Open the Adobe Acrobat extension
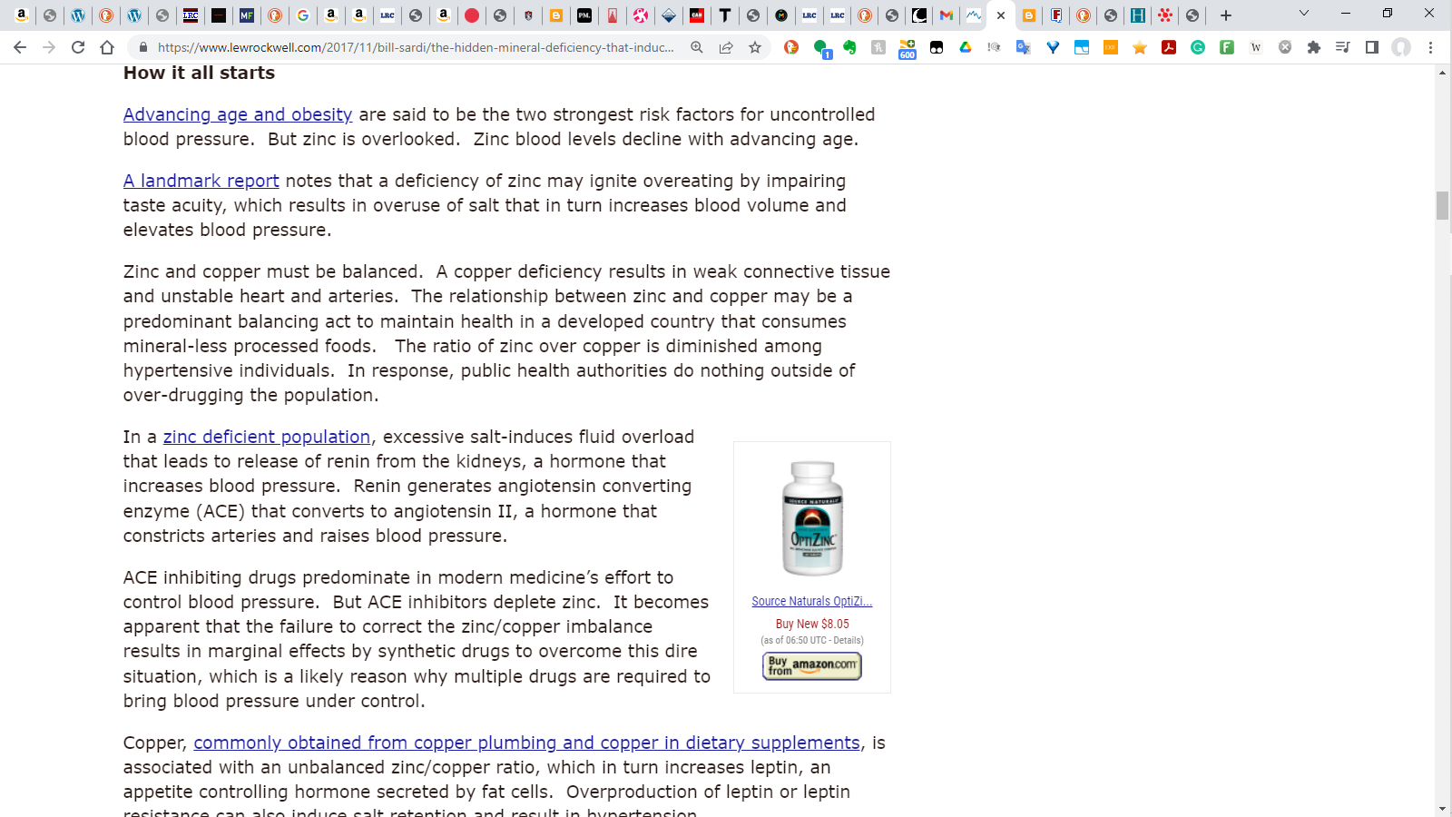This screenshot has width=1452, height=817. click(1169, 47)
